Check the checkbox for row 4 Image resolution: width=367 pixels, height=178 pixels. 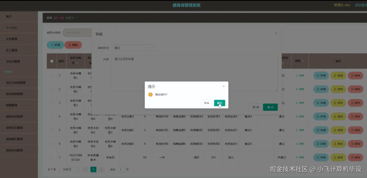tap(51, 117)
